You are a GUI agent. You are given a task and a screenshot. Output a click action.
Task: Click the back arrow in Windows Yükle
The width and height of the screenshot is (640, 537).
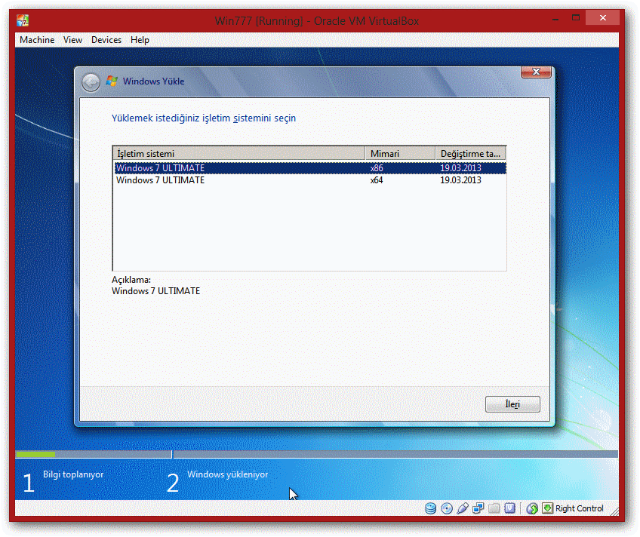pos(91,83)
